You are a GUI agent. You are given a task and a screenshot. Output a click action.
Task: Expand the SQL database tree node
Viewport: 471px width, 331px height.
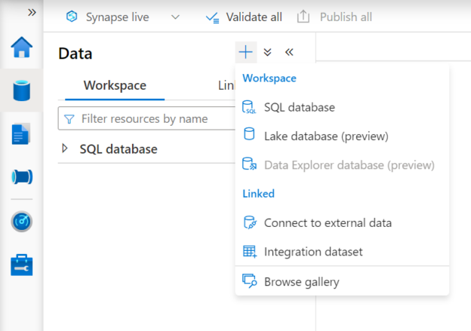65,149
